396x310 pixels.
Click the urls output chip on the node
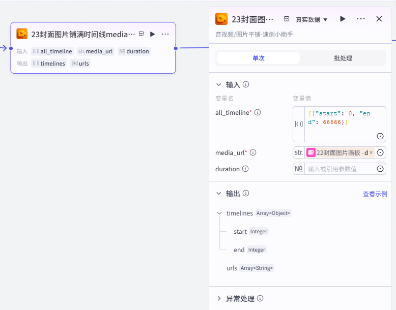[x=80, y=64]
